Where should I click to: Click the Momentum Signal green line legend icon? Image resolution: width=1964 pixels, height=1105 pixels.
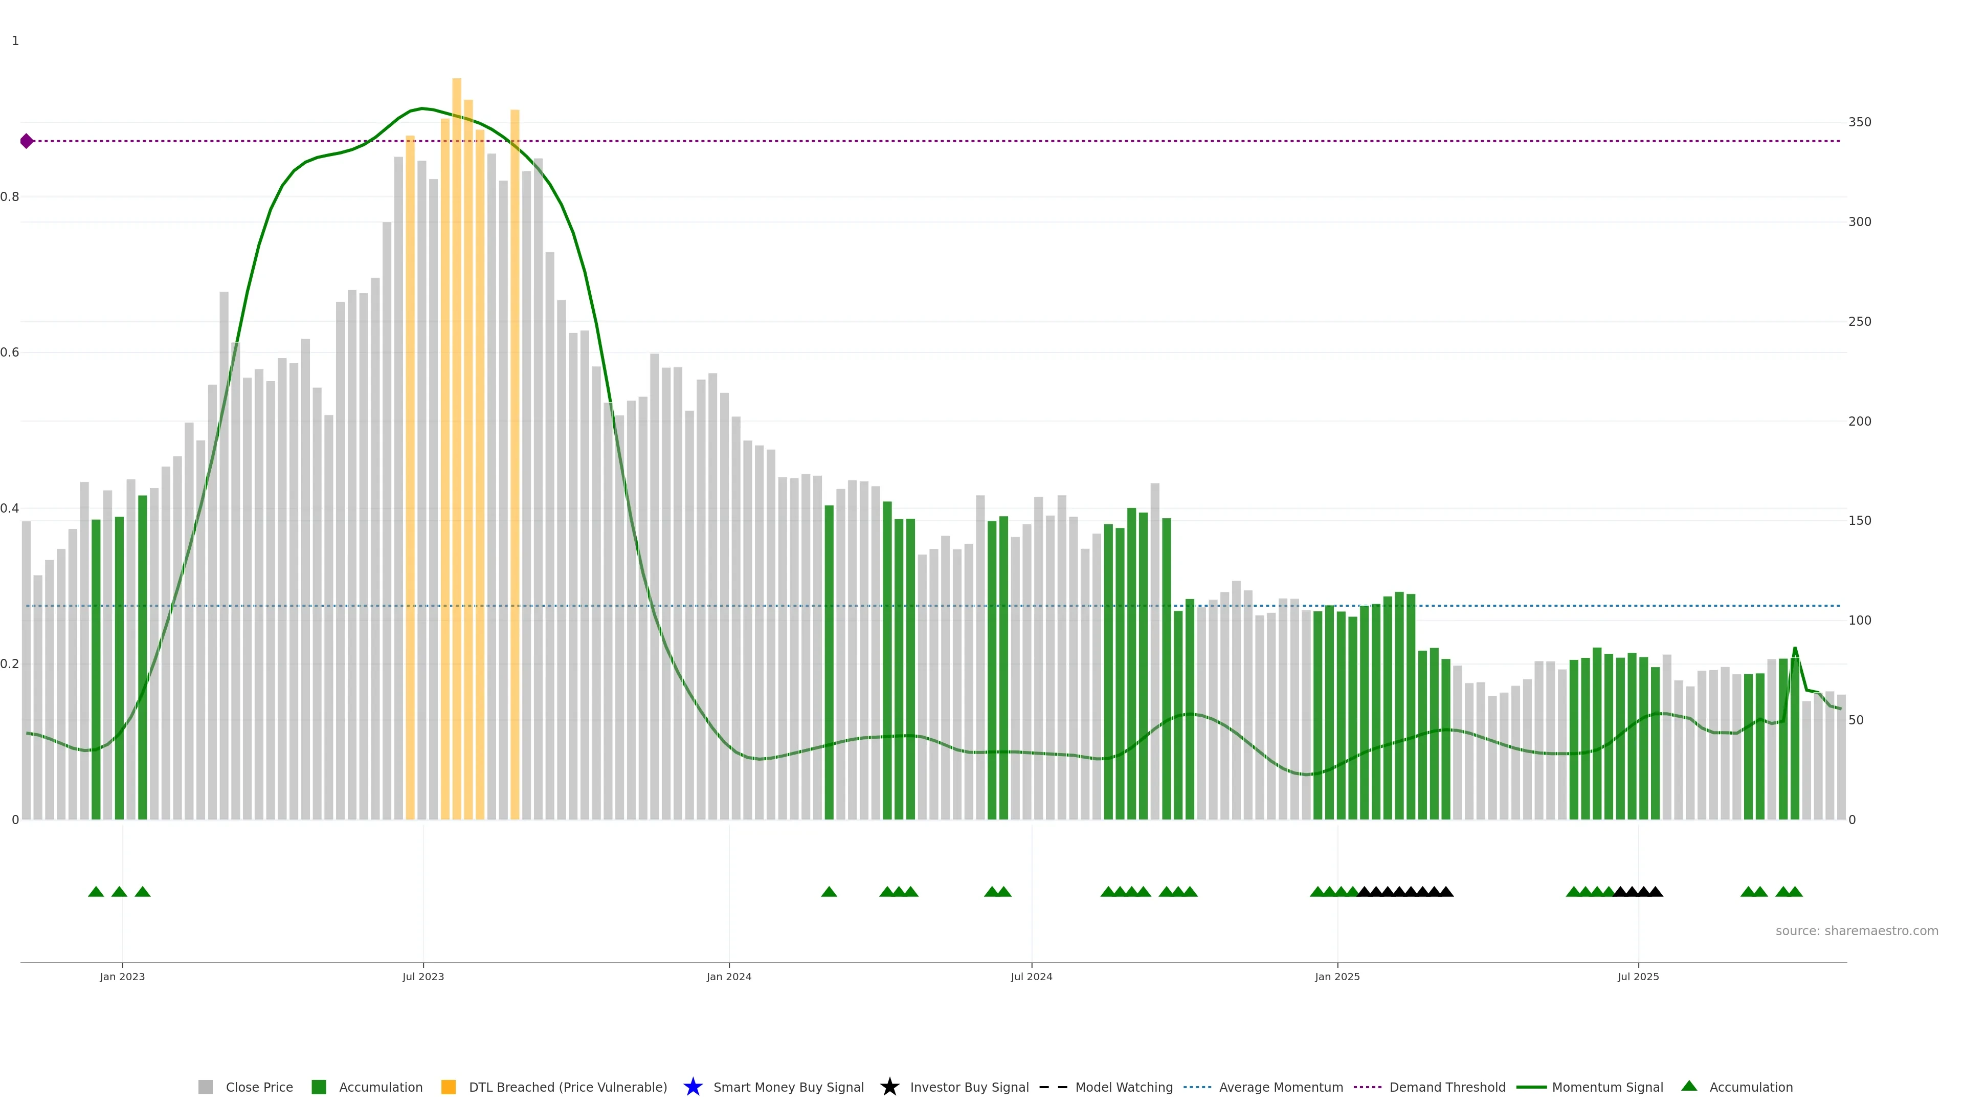[1531, 1087]
